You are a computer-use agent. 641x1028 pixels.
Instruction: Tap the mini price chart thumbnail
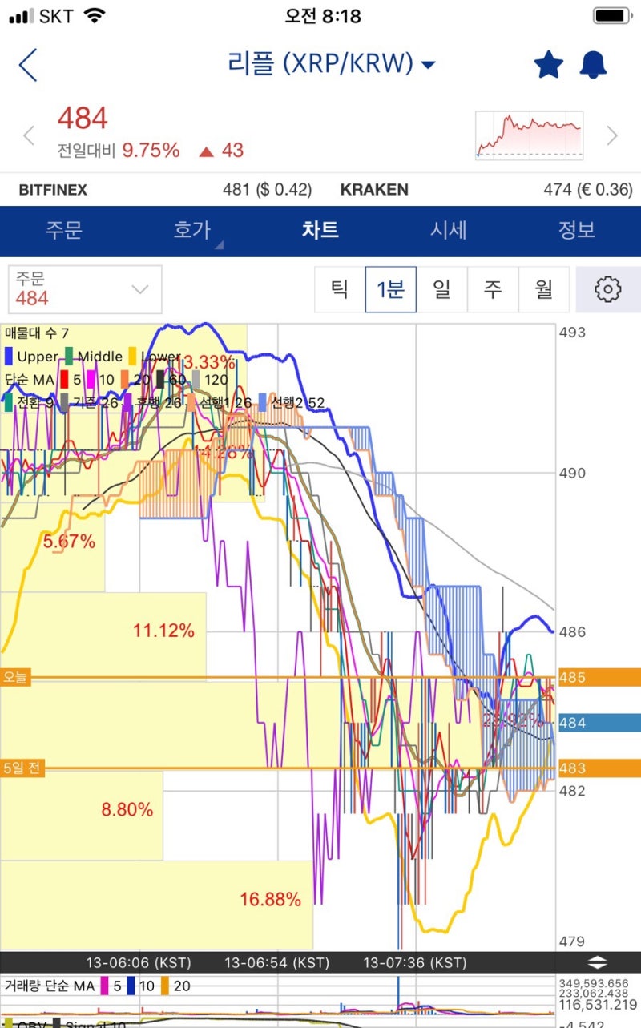(x=529, y=135)
